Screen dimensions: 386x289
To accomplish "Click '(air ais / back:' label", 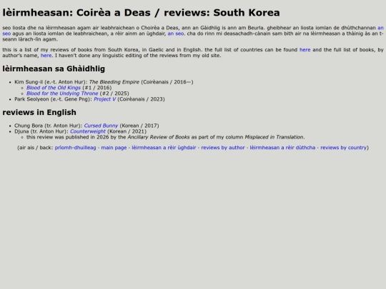I will (x=35, y=148).
